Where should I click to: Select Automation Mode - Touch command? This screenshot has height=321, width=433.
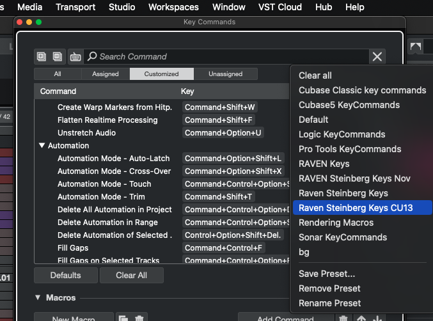[x=104, y=184]
